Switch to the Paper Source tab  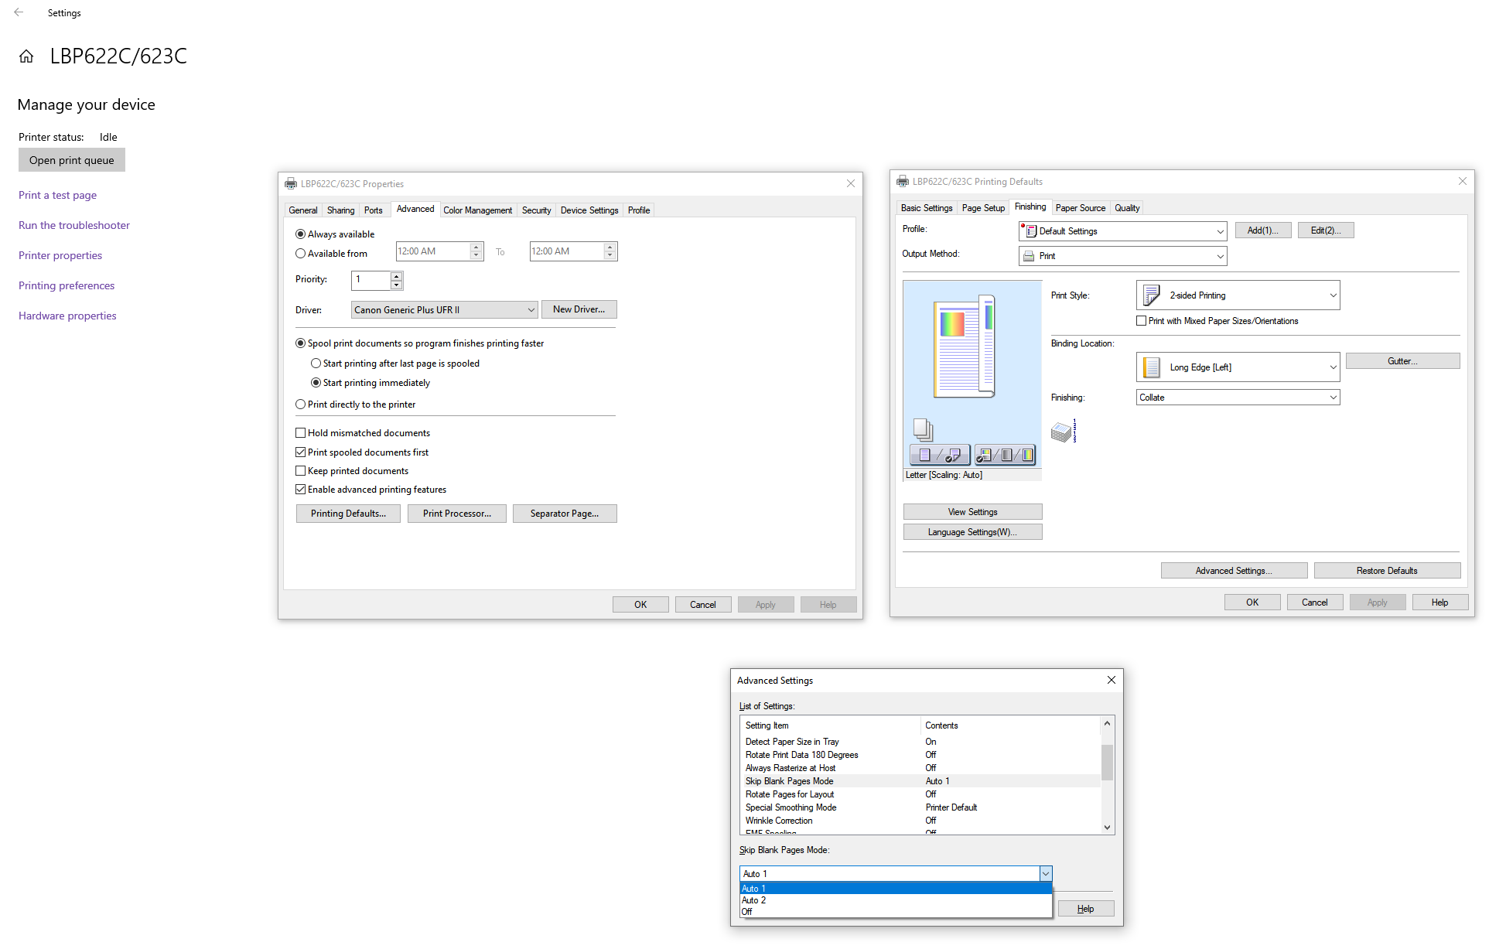click(1080, 208)
